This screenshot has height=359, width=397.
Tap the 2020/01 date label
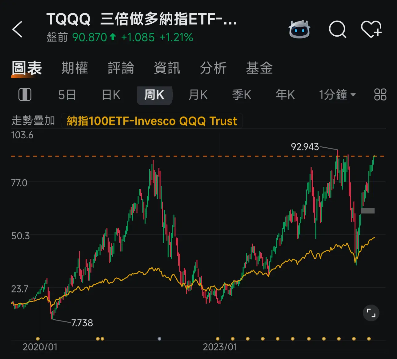pyautogui.click(x=40, y=347)
